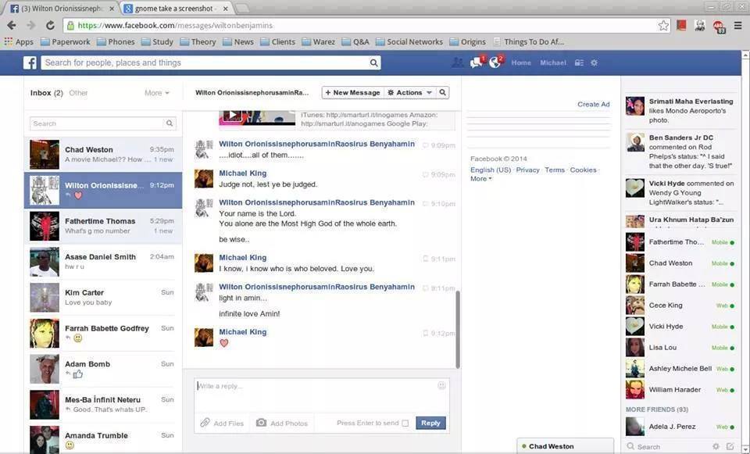This screenshot has width=750, height=454.
Task: Open the Paperwork bookmarks folder
Action: coord(66,41)
